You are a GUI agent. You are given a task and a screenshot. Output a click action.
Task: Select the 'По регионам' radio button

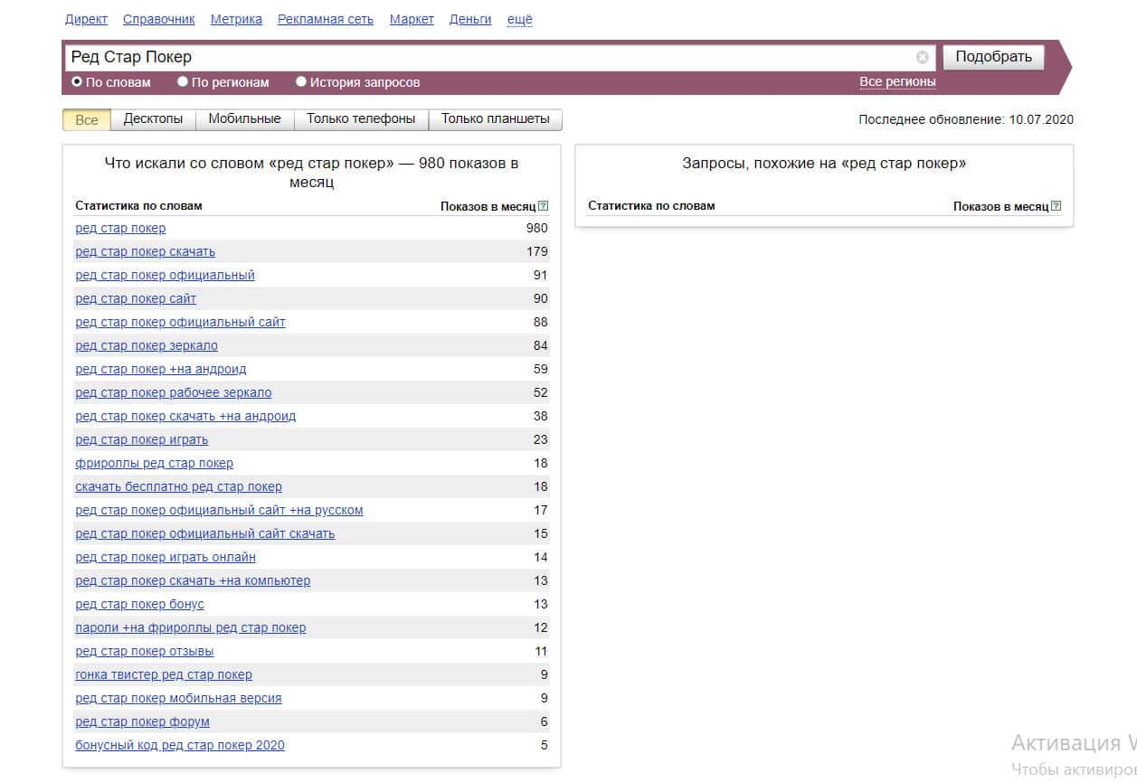point(183,81)
